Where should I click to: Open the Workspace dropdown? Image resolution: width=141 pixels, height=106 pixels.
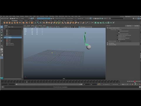pos(132,16)
